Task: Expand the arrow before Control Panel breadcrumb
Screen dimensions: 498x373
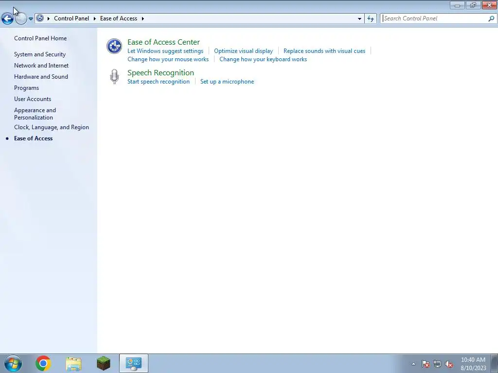Action: [49, 18]
